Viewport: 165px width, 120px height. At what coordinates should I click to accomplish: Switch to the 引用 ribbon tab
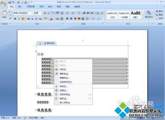tap(41, 7)
